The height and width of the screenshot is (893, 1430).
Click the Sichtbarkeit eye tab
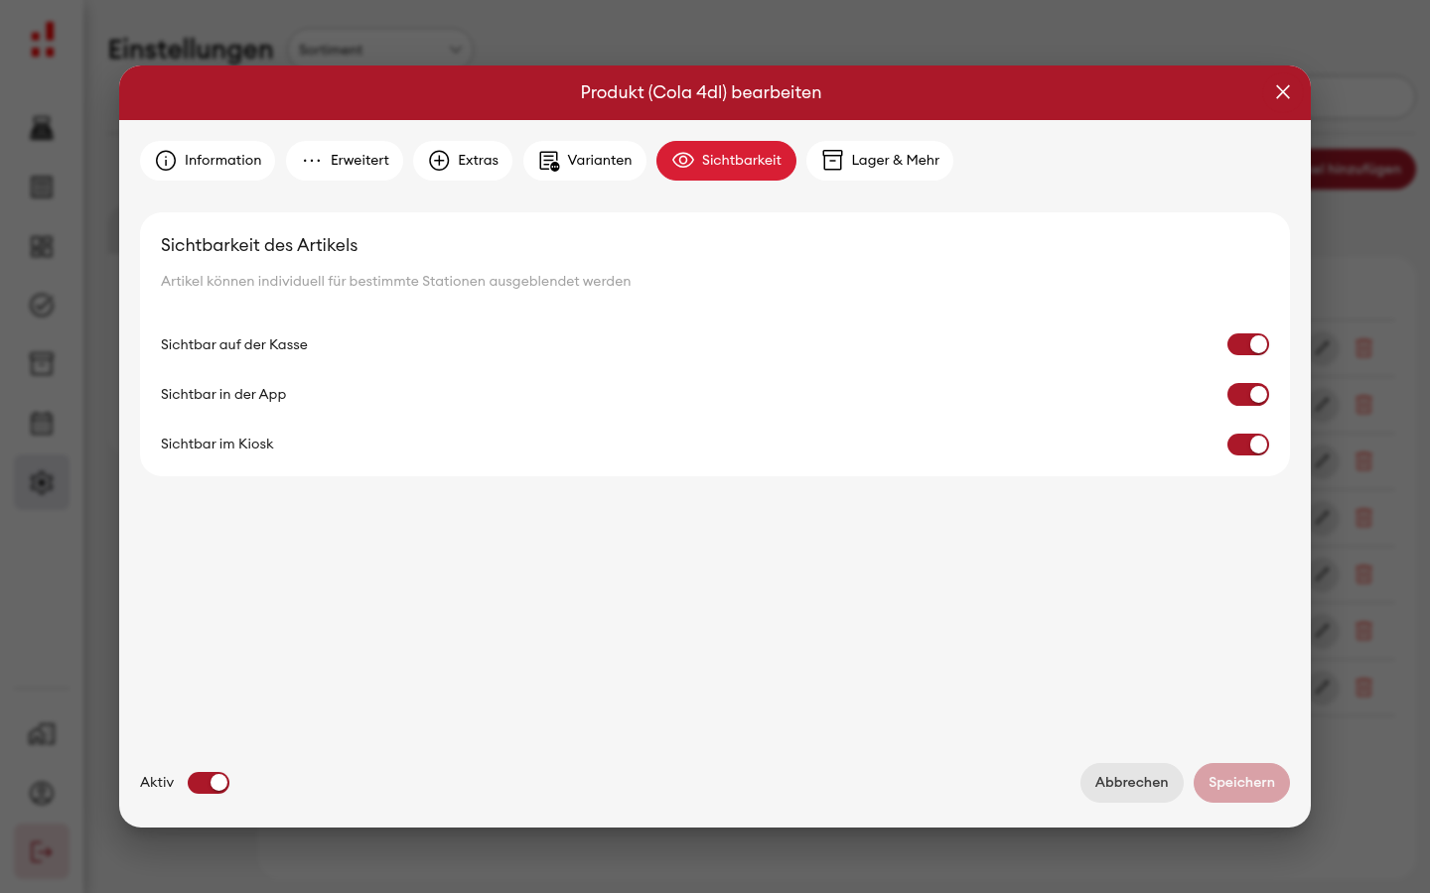726,161
